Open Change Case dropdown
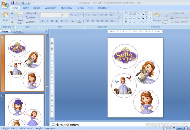190x130 pixels. tap(73, 21)
